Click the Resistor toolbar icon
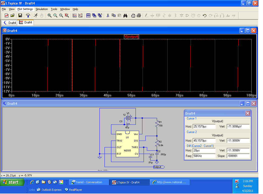The width and height of the screenshot is (263, 194). [x=164, y=16]
